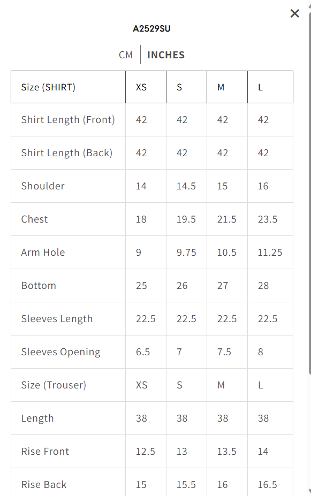Click the Arm Hole row label
Image resolution: width=311 pixels, height=496 pixels.
[x=43, y=252]
